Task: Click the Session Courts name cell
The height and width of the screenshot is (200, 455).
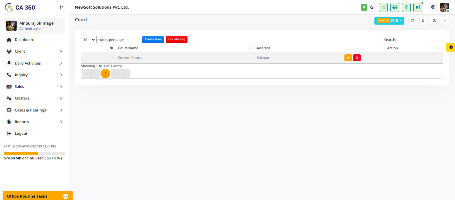Action: coord(130,58)
